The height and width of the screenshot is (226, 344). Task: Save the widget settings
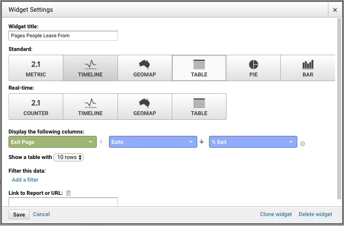pyautogui.click(x=19, y=214)
